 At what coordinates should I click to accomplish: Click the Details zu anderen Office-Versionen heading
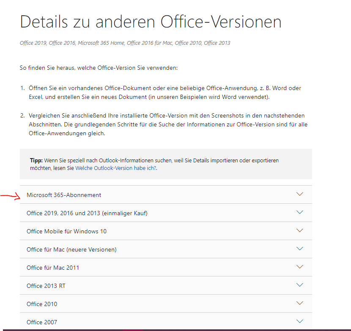(151, 22)
